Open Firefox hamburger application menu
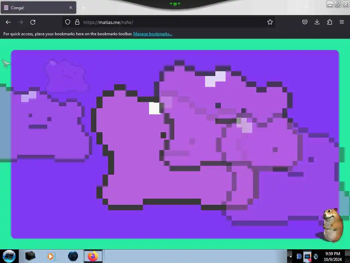Screen dimensions: 350x263 tap(342, 22)
